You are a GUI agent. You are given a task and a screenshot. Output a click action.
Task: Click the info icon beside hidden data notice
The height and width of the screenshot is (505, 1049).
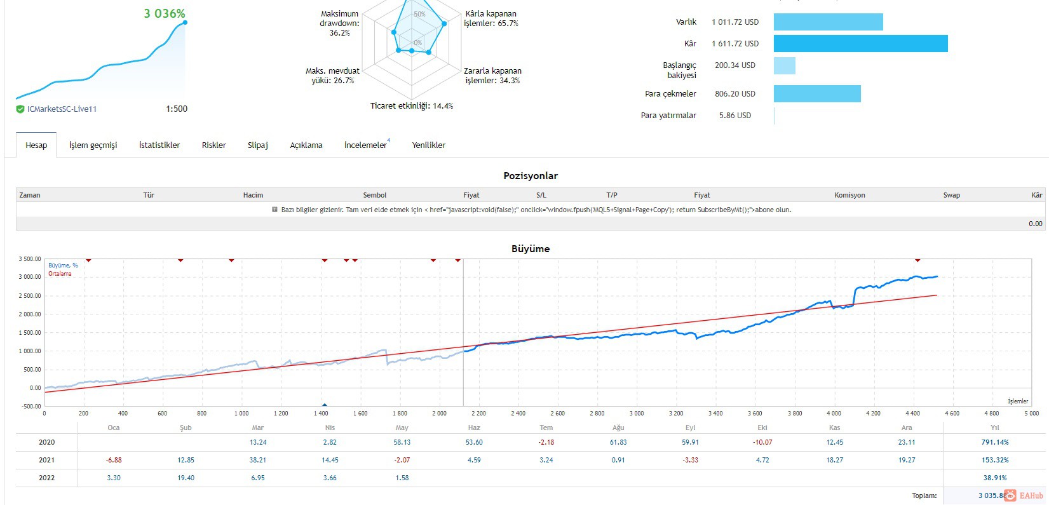tap(274, 210)
